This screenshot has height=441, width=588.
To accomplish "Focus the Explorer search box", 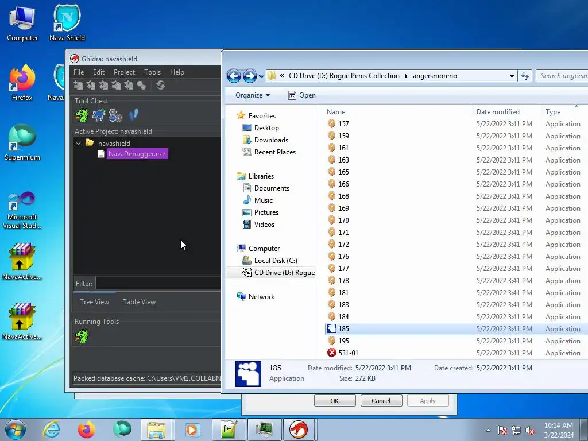I will 562,76.
